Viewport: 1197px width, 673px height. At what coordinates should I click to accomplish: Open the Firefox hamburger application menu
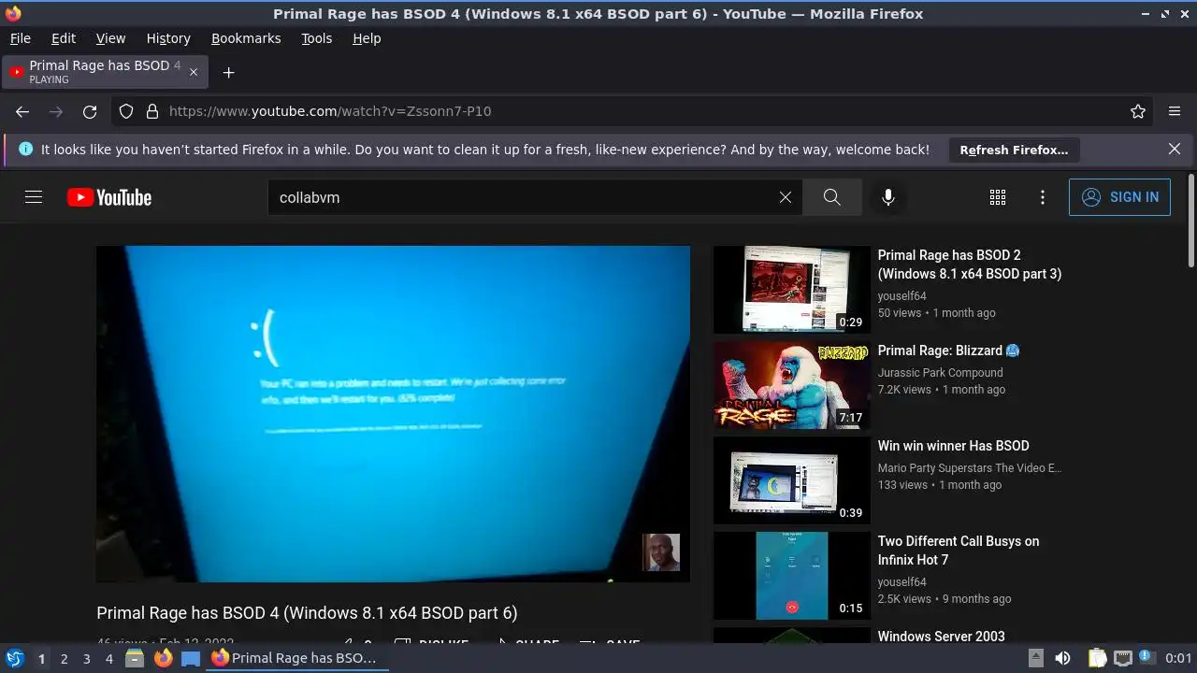click(x=1175, y=111)
